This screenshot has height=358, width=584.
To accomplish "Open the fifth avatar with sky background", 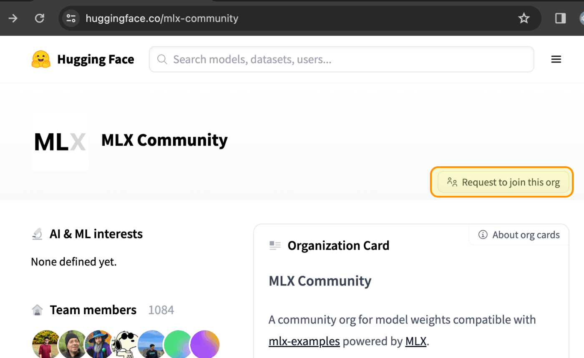I will [x=151, y=345].
